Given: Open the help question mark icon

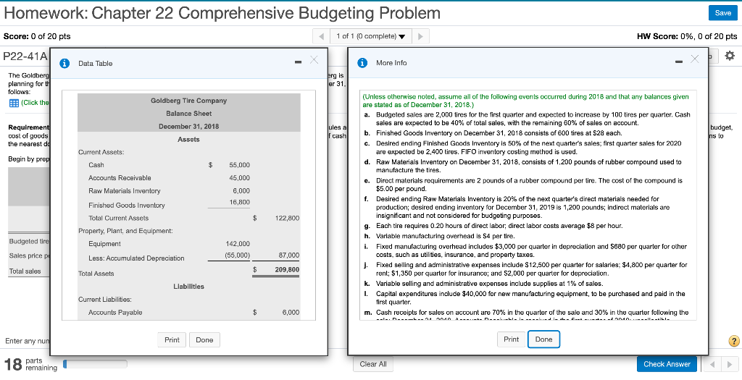Looking at the screenshot, I should click(735, 341).
